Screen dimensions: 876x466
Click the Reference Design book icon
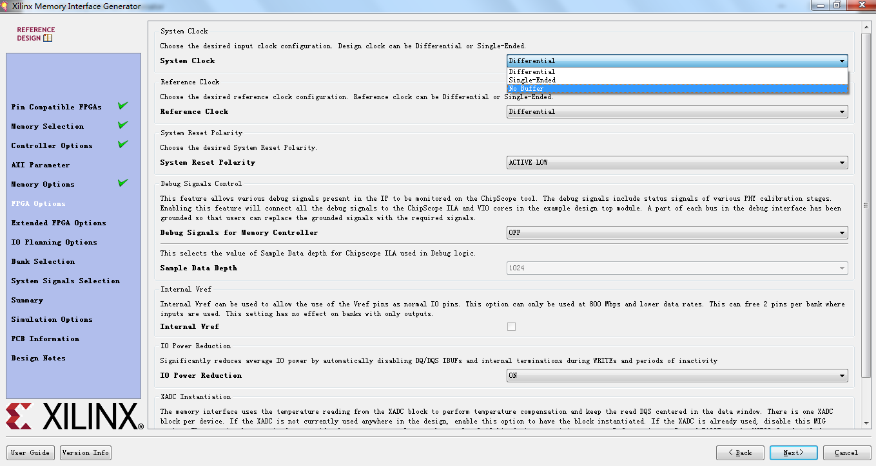(x=48, y=38)
